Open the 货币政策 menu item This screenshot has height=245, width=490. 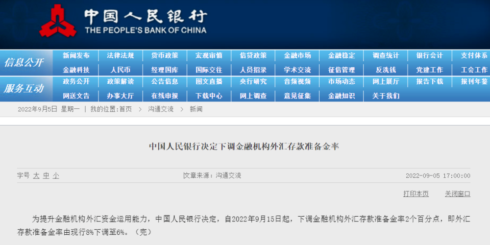[165, 56]
